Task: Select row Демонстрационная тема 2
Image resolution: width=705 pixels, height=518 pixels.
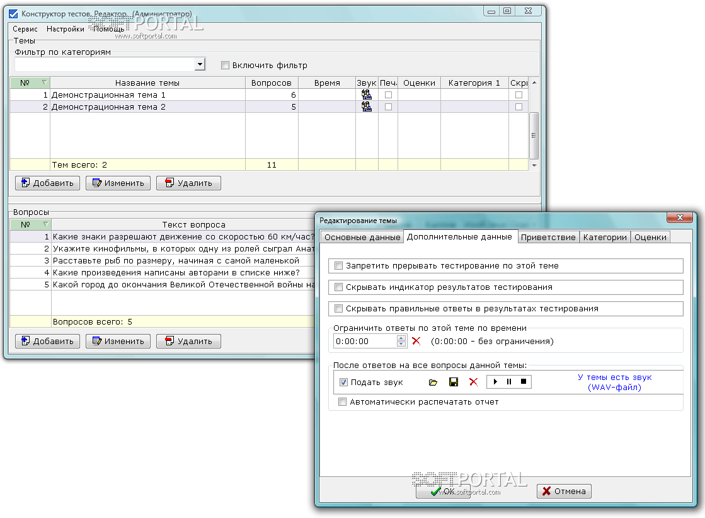Action: click(x=269, y=106)
